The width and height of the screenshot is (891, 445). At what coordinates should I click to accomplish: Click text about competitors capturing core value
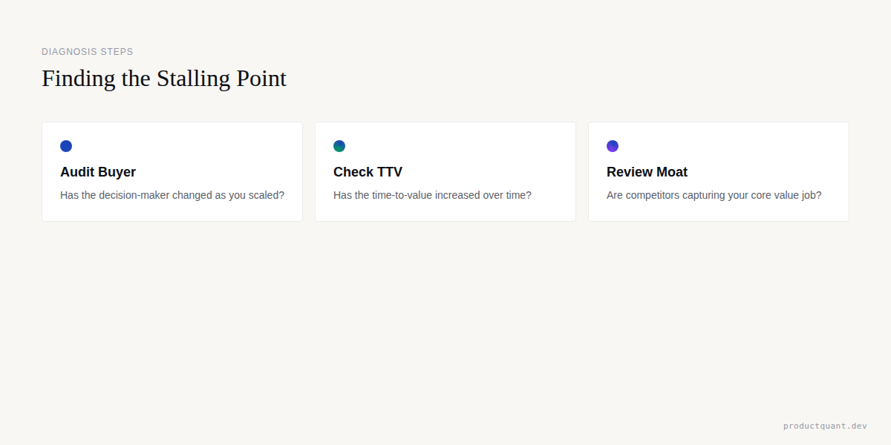point(714,195)
